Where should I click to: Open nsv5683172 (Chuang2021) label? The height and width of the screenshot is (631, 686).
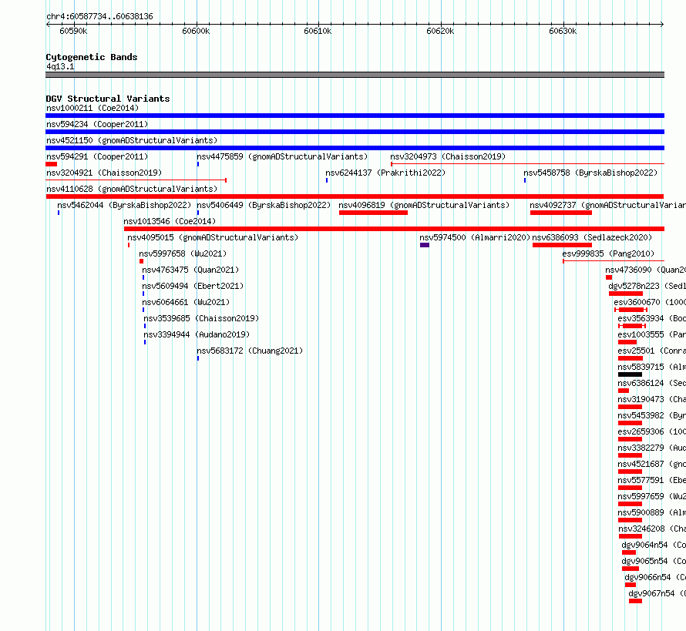point(250,351)
